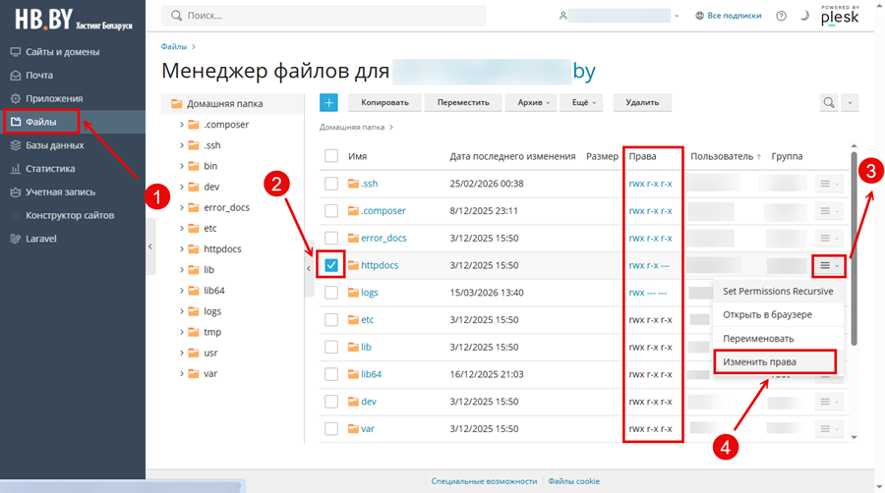Select Set Permissions Recursive menu entry
The width and height of the screenshot is (885, 493).
[x=778, y=292]
